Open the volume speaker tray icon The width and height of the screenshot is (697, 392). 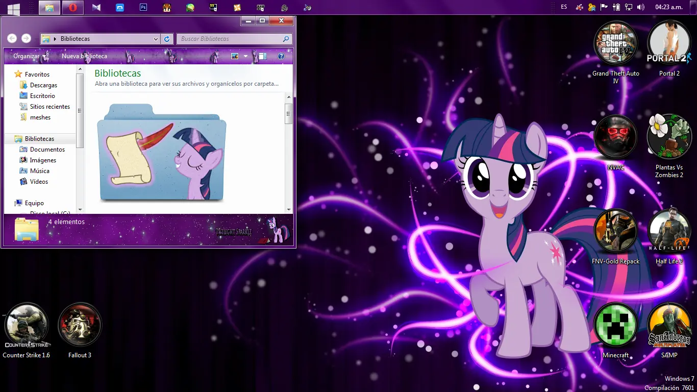[x=641, y=7]
